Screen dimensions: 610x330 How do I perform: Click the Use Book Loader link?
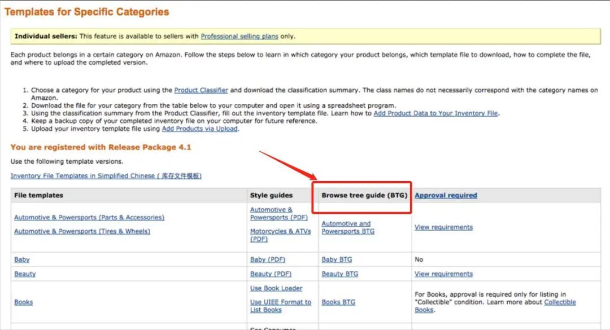(x=276, y=289)
